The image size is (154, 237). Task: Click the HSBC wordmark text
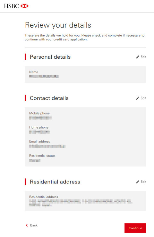tap(12, 6)
